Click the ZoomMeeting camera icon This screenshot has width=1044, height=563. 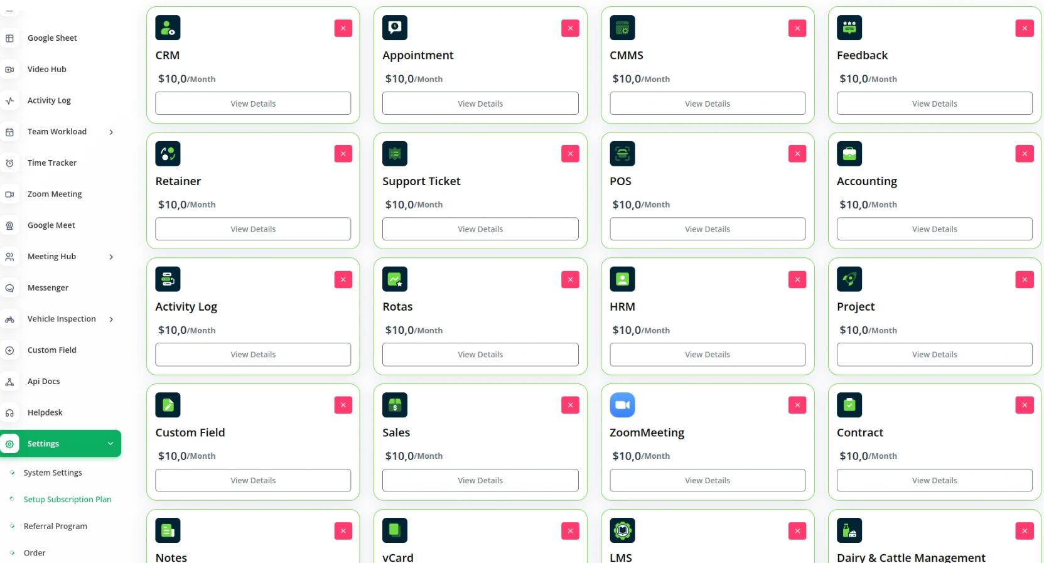(622, 405)
